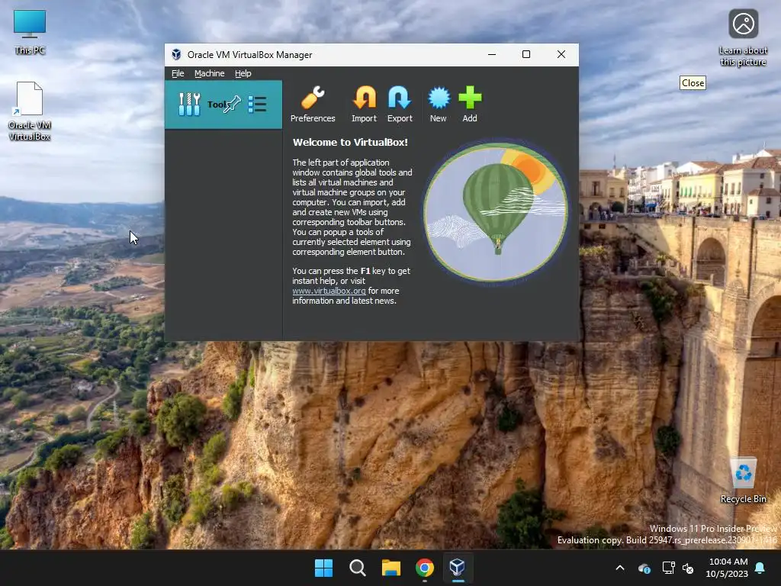Viewport: 781px width, 586px height.
Task: Click the green Add machine icon
Action: pyautogui.click(x=470, y=105)
